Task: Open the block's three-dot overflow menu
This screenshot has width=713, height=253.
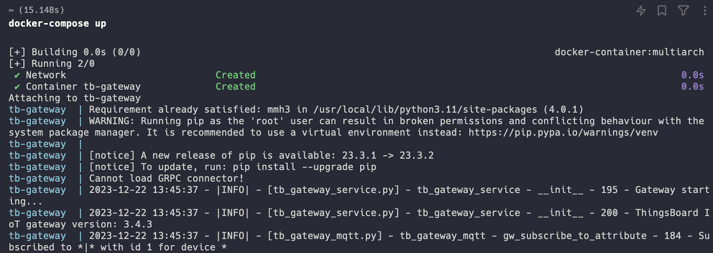Action: coord(705,11)
